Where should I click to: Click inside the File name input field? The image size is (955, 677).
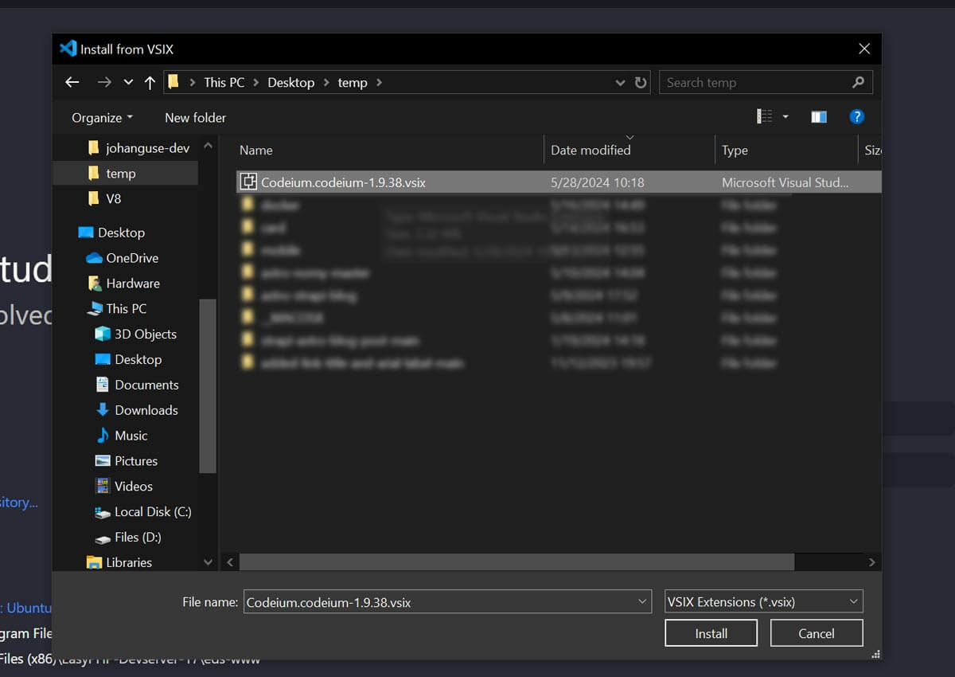coord(438,601)
